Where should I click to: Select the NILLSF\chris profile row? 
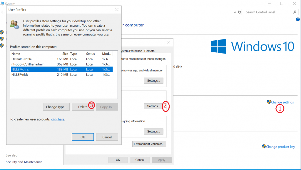[61, 69]
